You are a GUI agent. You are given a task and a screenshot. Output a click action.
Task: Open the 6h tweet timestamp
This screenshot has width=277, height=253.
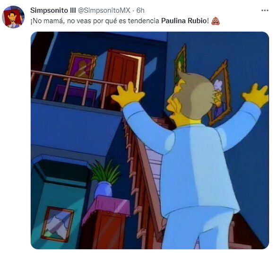click(140, 10)
